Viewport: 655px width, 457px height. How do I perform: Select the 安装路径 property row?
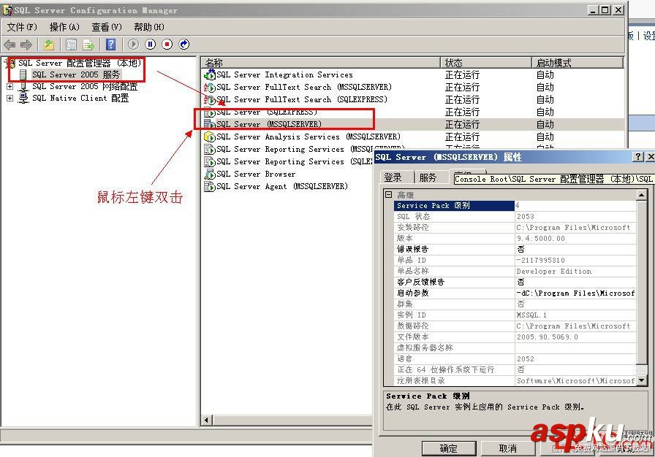[x=515, y=227]
